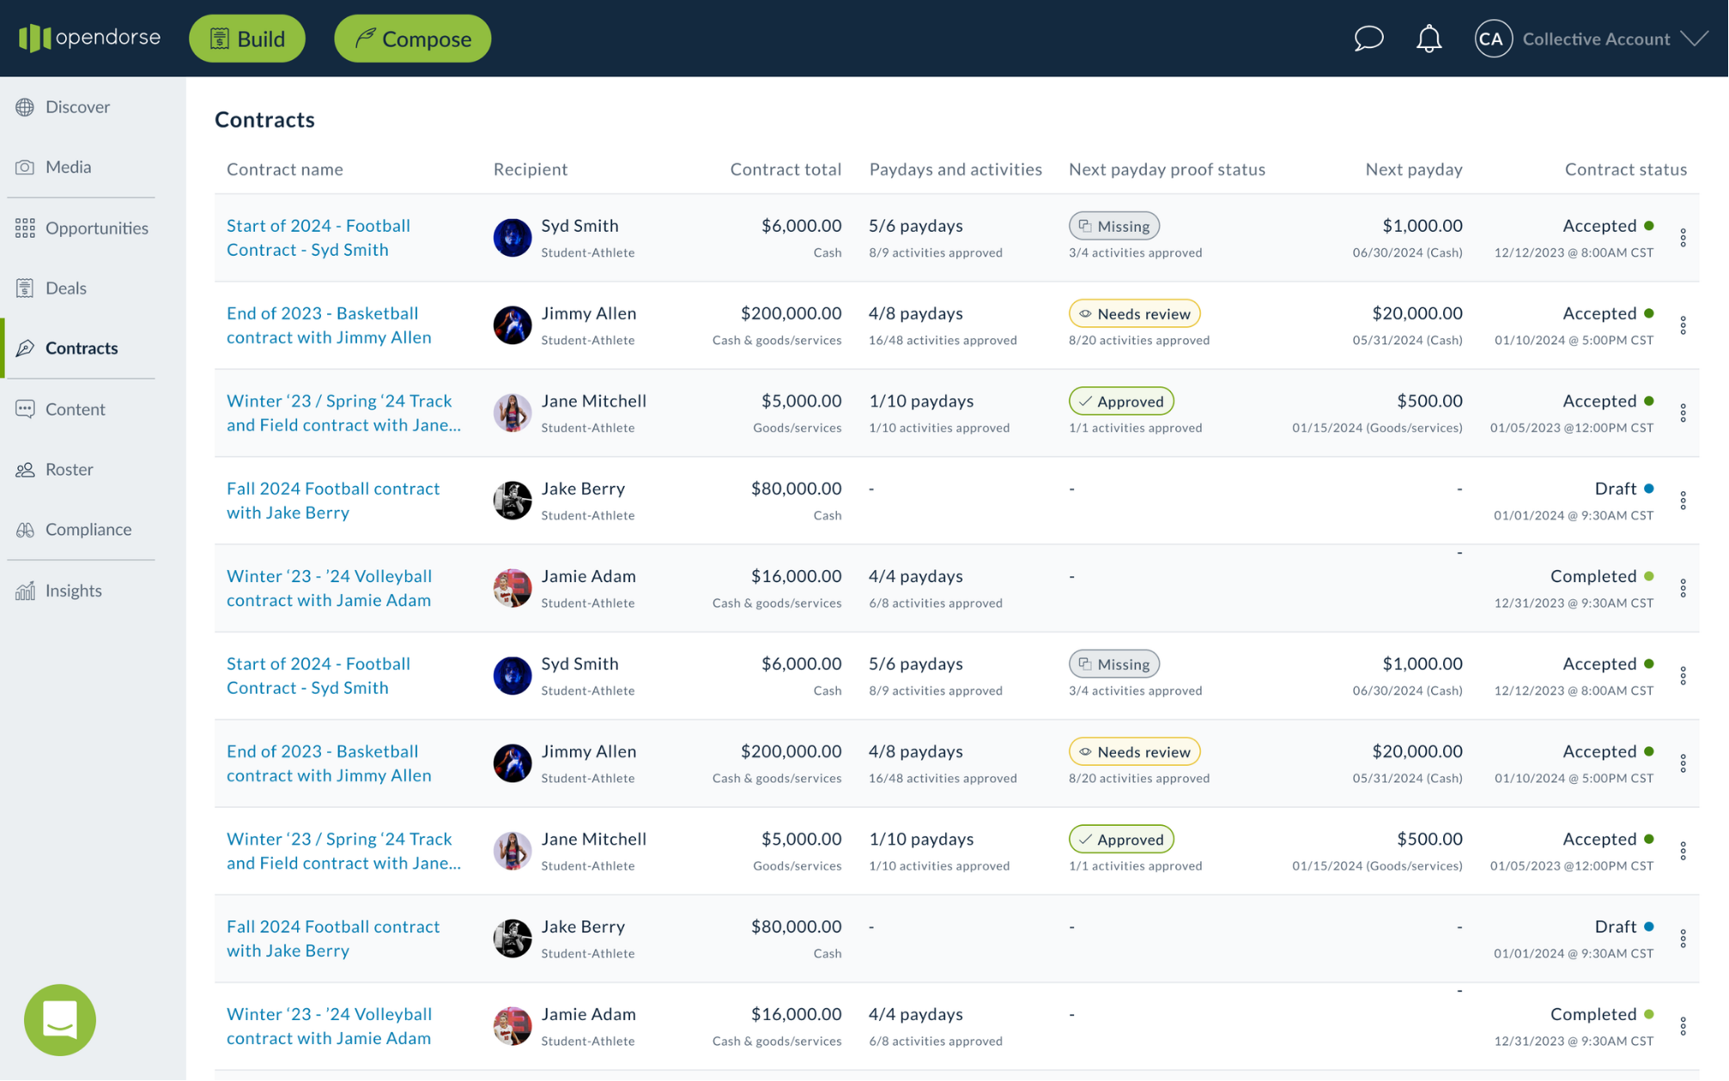Go to Discover in the sidebar
Viewport: 1729px width, 1081px height.
click(x=78, y=107)
